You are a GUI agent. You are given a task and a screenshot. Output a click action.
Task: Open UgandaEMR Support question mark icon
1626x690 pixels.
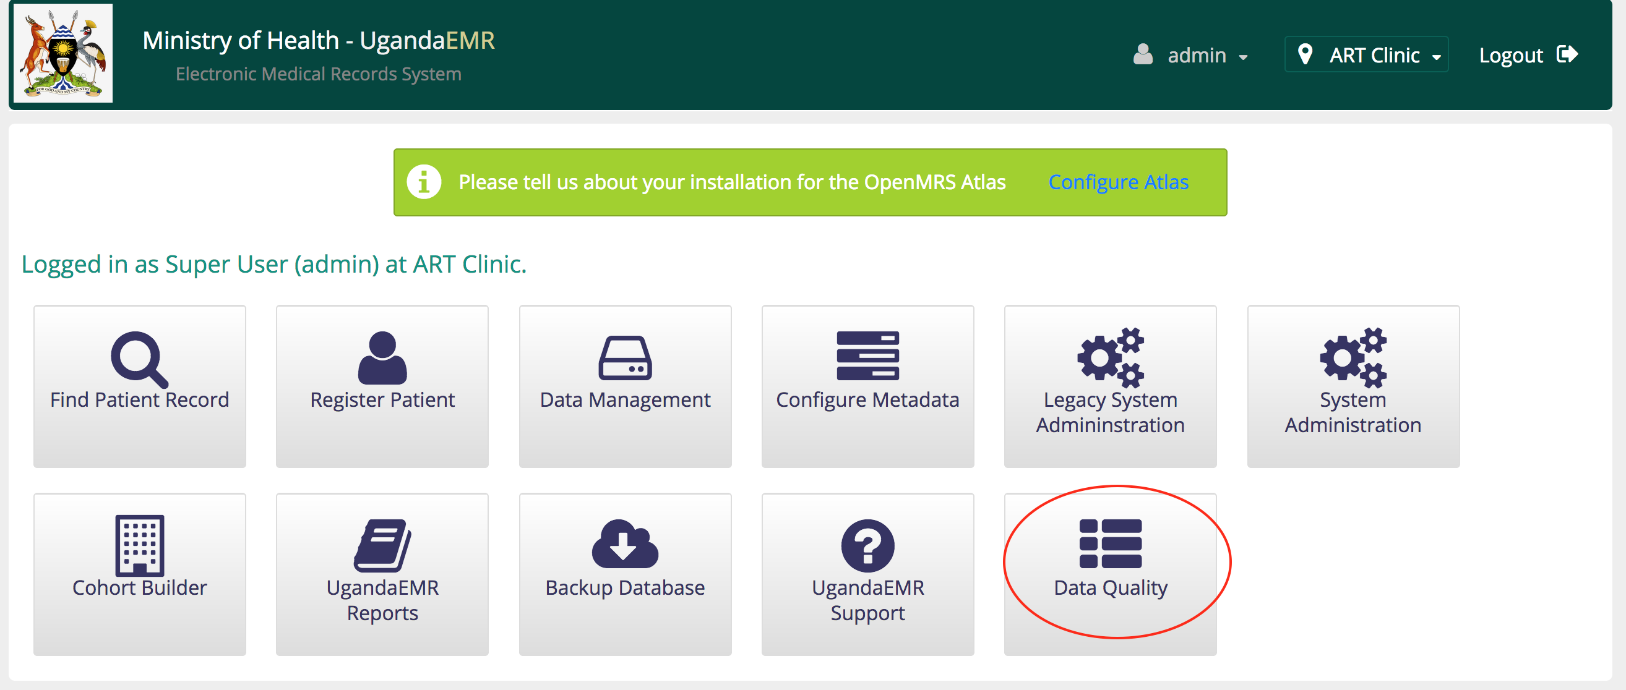867,545
